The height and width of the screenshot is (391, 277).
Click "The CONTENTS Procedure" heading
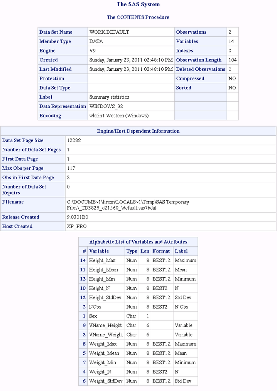138,17
